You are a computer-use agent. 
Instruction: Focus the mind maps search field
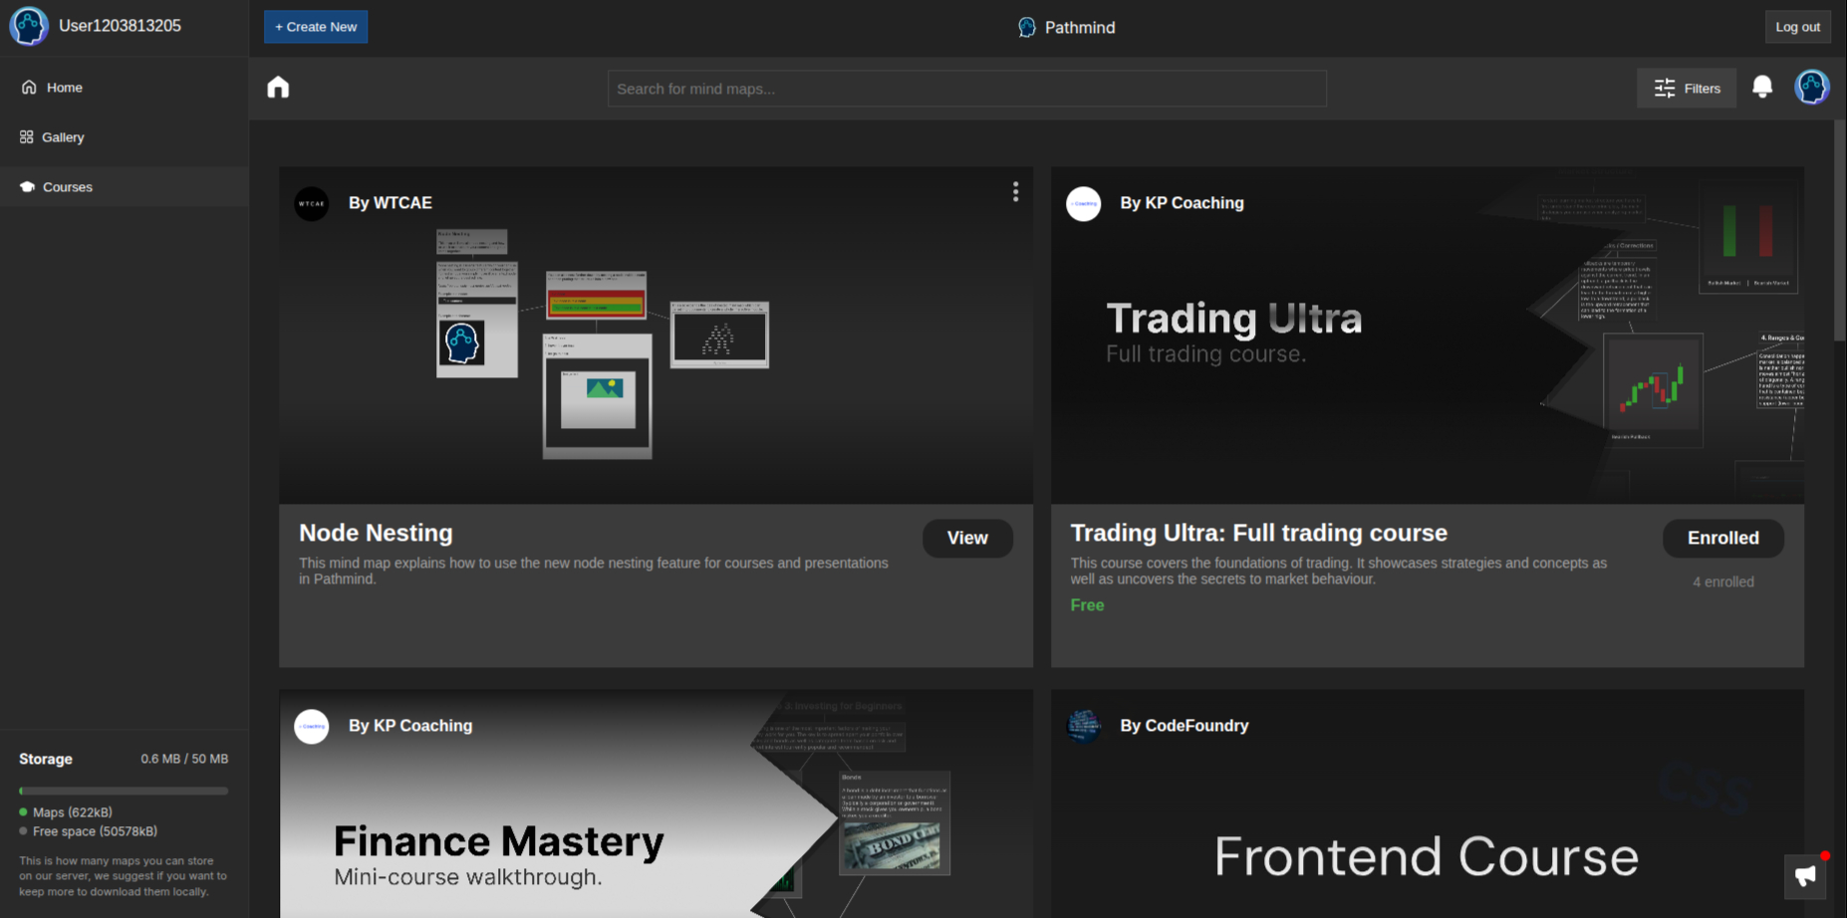pyautogui.click(x=966, y=89)
